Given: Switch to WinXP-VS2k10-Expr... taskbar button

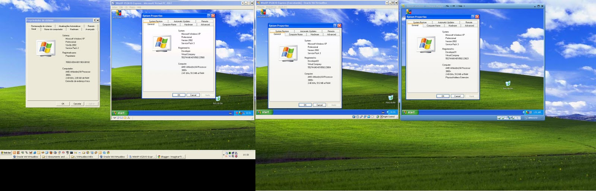Looking at the screenshot, I should click(142, 157).
